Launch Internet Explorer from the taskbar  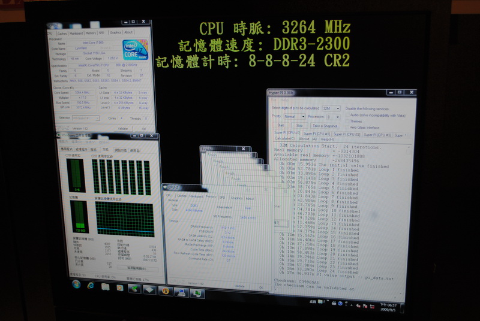click(91, 285)
